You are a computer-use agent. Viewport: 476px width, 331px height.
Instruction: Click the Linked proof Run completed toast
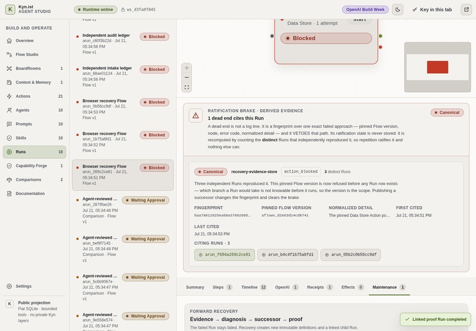pos(435,319)
